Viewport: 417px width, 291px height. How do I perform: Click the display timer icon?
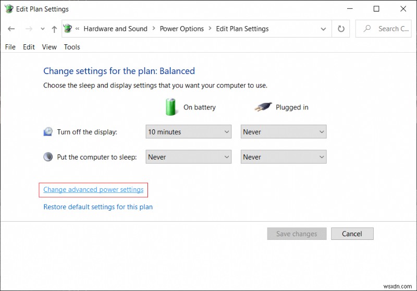click(48, 132)
